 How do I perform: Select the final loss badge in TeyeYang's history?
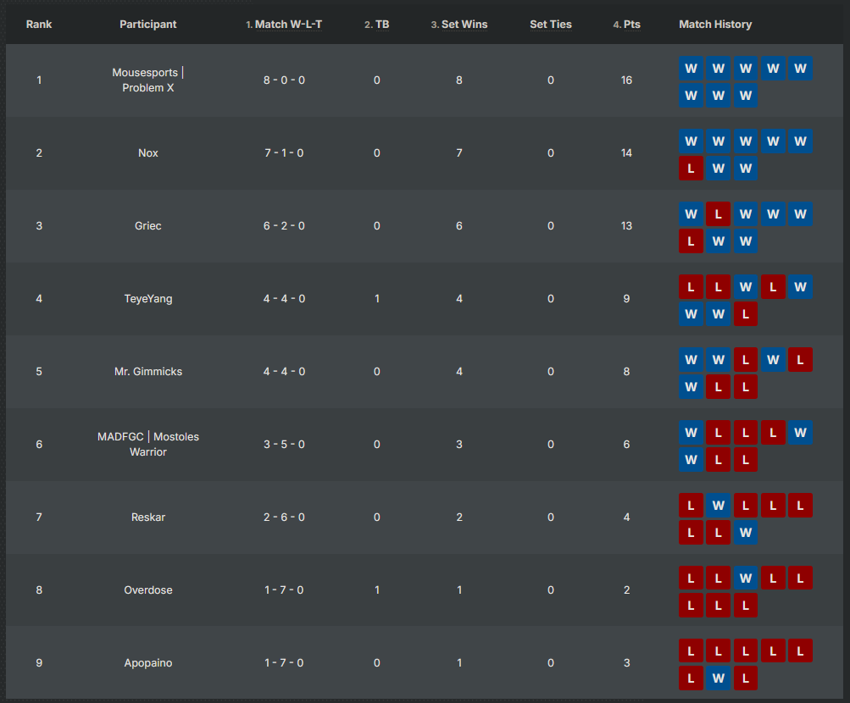pos(745,314)
